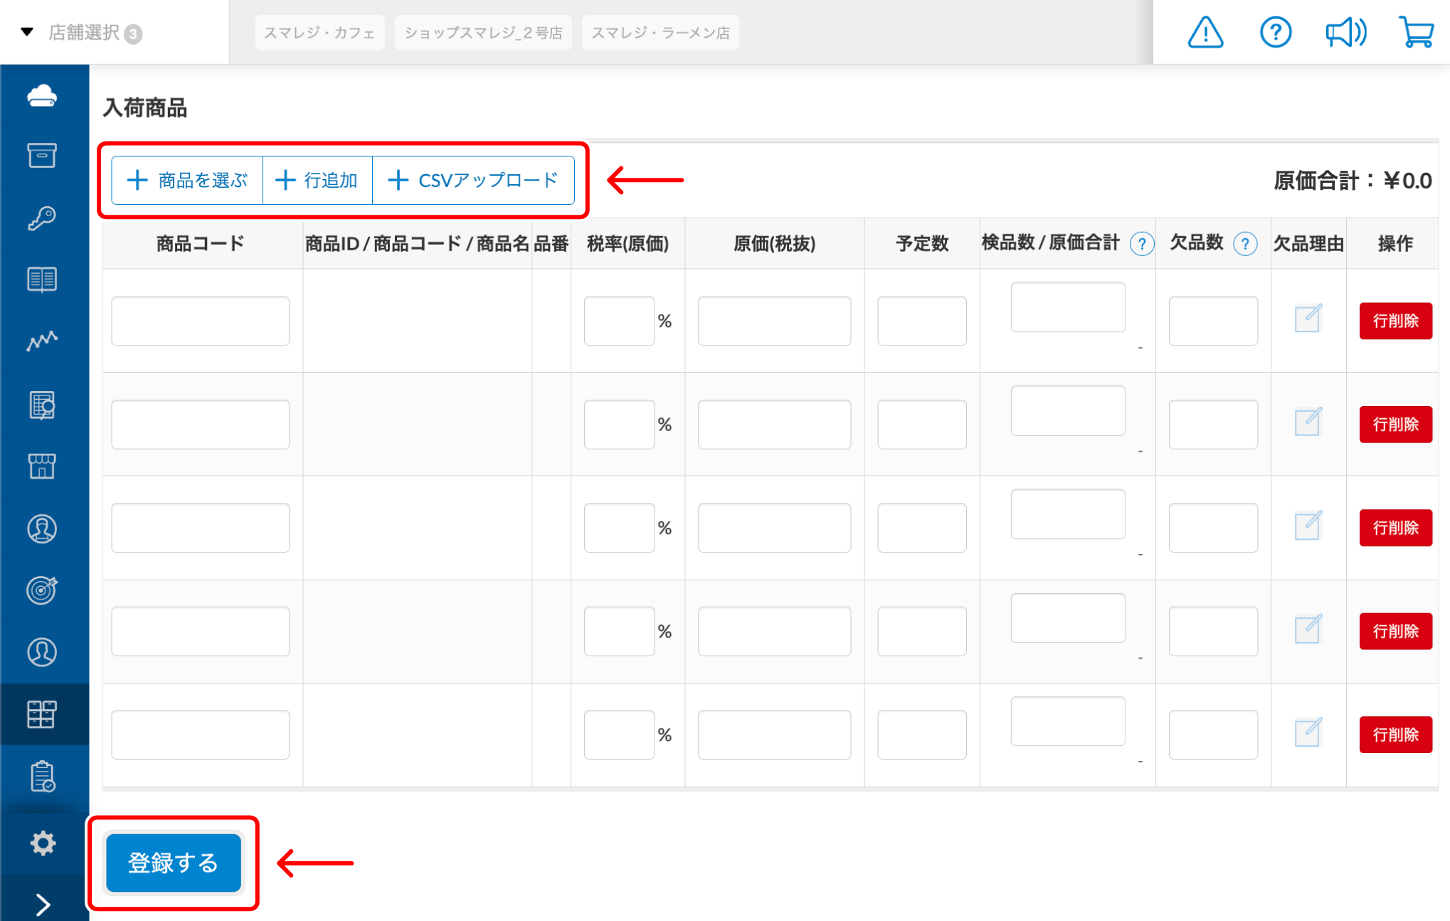This screenshot has width=1450, height=921.
Task: Open the shopping cart icon
Action: pyautogui.click(x=1415, y=33)
